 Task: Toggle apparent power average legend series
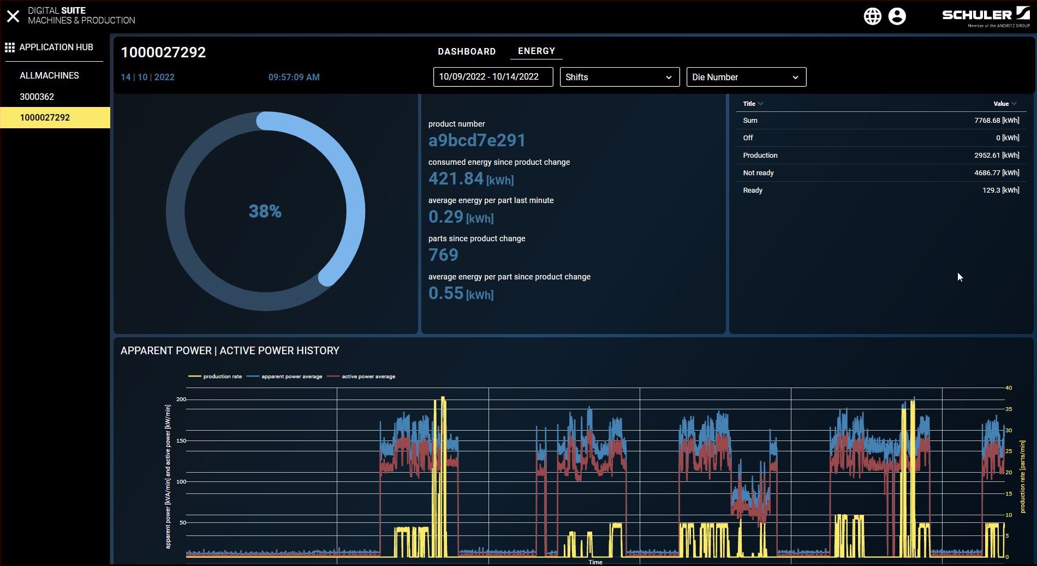(x=285, y=377)
